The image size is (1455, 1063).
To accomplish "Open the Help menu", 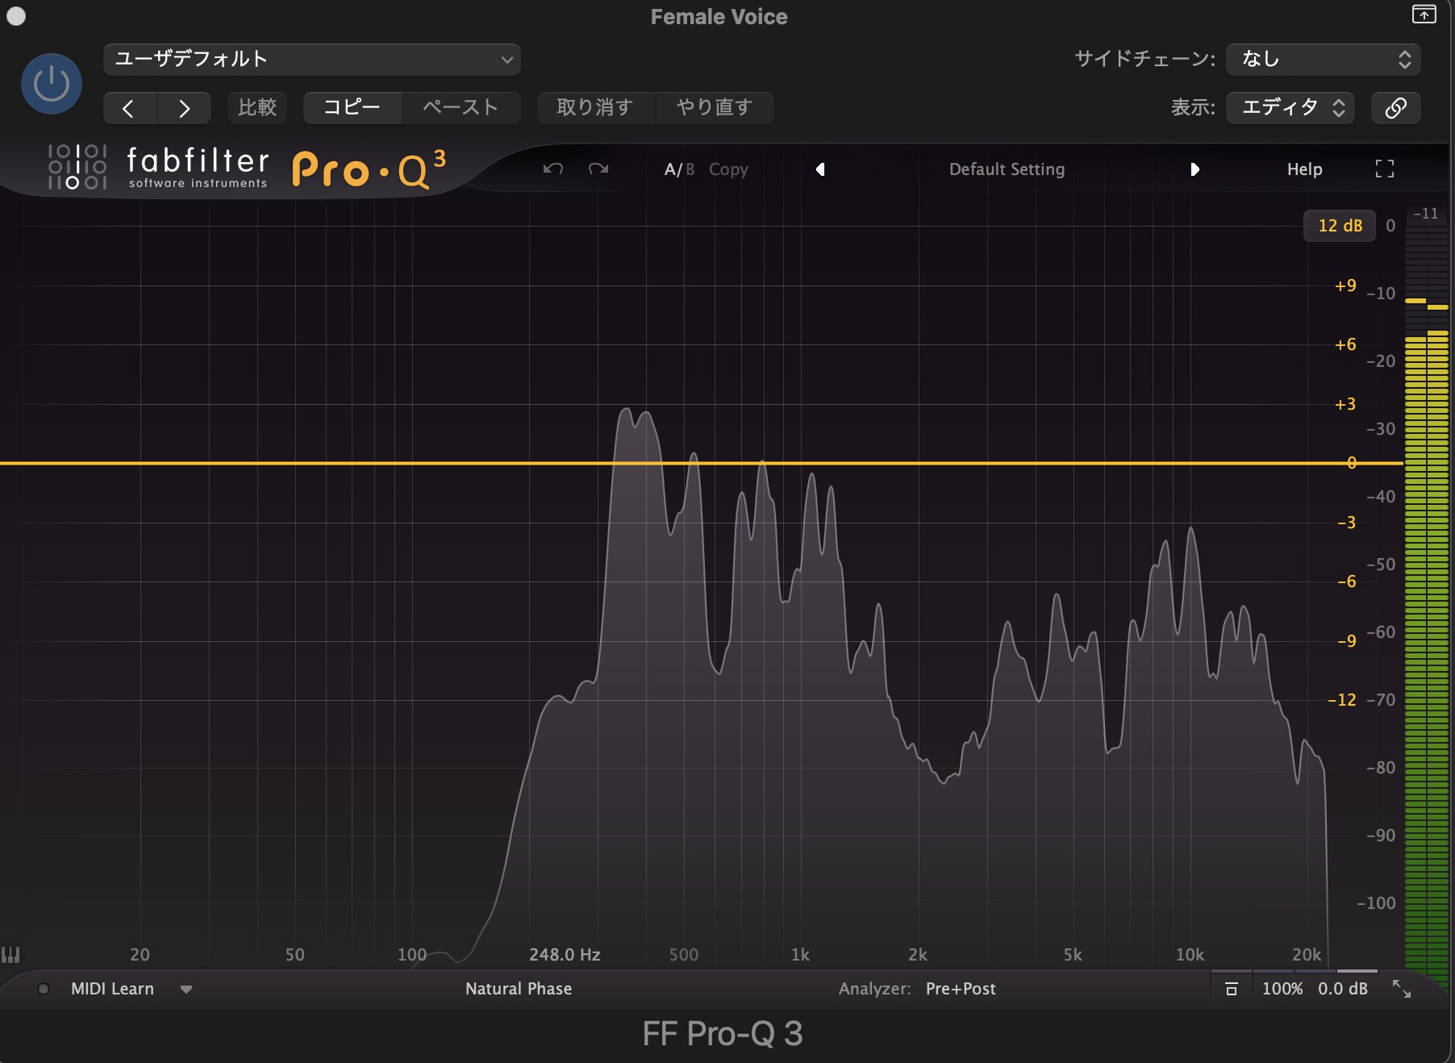I will 1303,169.
